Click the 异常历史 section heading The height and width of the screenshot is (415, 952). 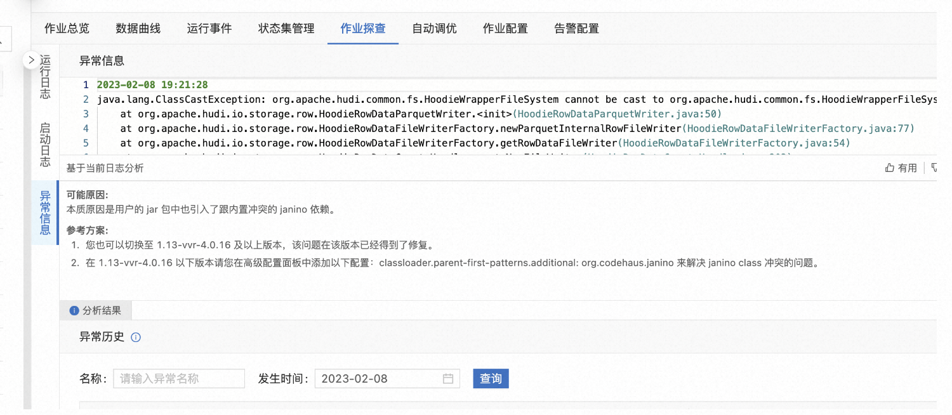(102, 337)
